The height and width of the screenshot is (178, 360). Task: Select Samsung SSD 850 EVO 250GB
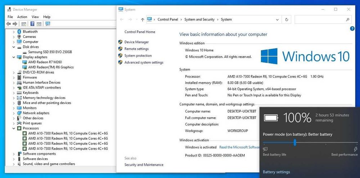point(50,52)
